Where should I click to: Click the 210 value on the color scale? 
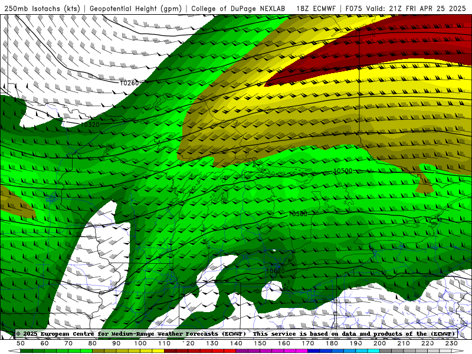(x=404, y=343)
